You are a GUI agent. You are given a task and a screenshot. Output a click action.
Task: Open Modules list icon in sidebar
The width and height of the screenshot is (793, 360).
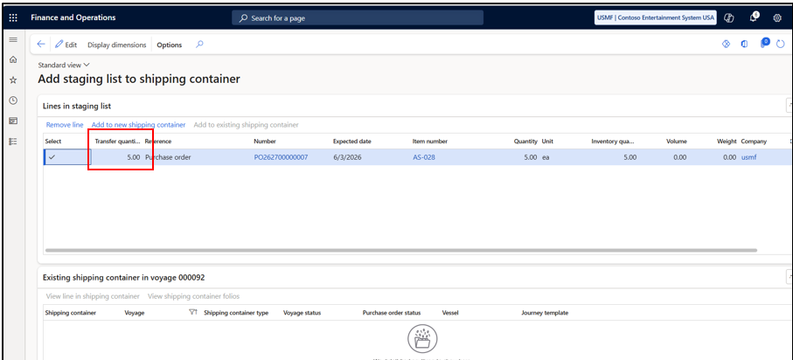point(13,142)
